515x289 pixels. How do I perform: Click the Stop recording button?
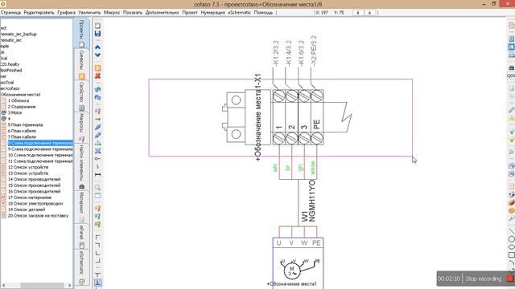[483, 279]
